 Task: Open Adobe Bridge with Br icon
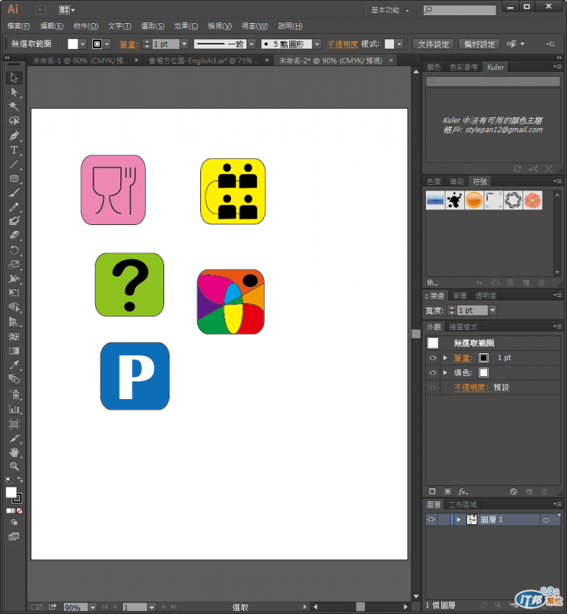[41, 10]
